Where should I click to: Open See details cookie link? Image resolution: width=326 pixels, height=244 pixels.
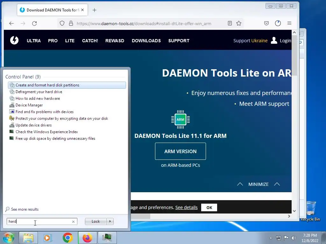pos(186,207)
